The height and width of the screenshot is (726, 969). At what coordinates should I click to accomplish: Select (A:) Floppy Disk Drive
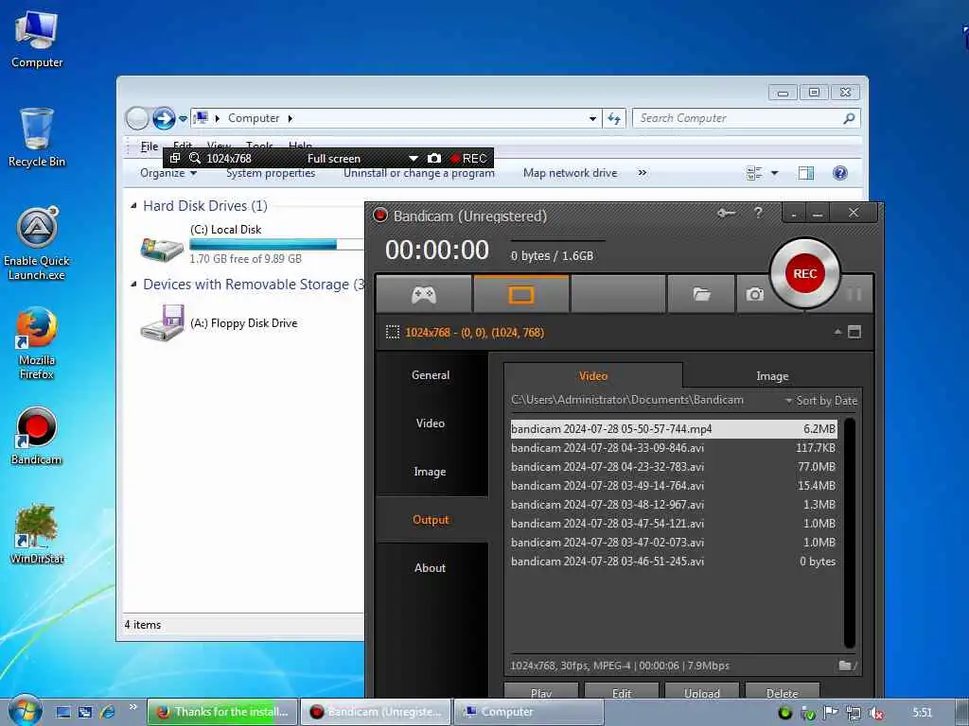[220, 323]
